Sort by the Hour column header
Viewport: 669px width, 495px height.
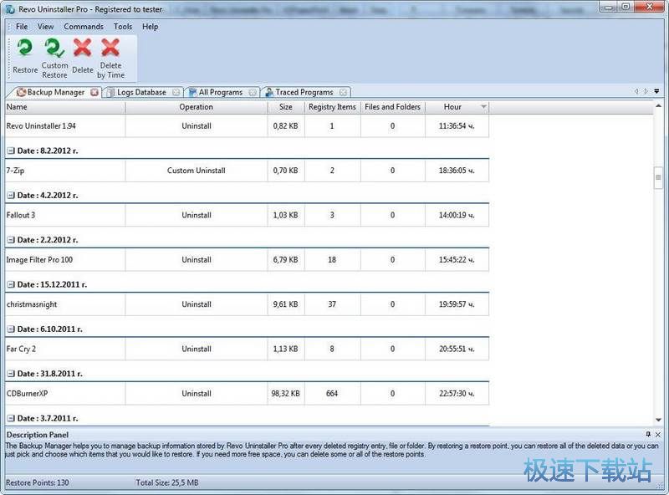tap(452, 107)
